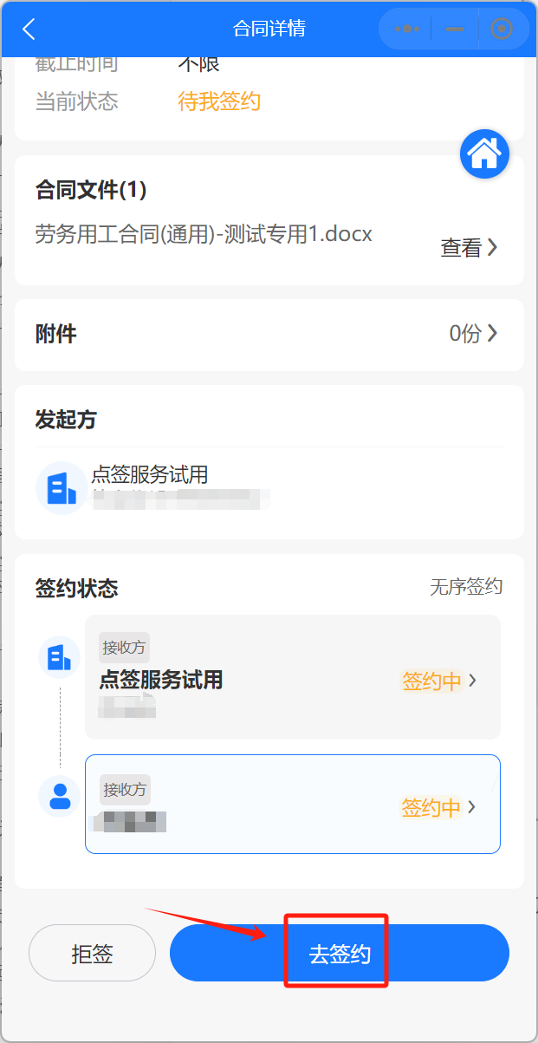Tap the individual recipient person icon
This screenshot has height=1043, width=538.
point(60,796)
